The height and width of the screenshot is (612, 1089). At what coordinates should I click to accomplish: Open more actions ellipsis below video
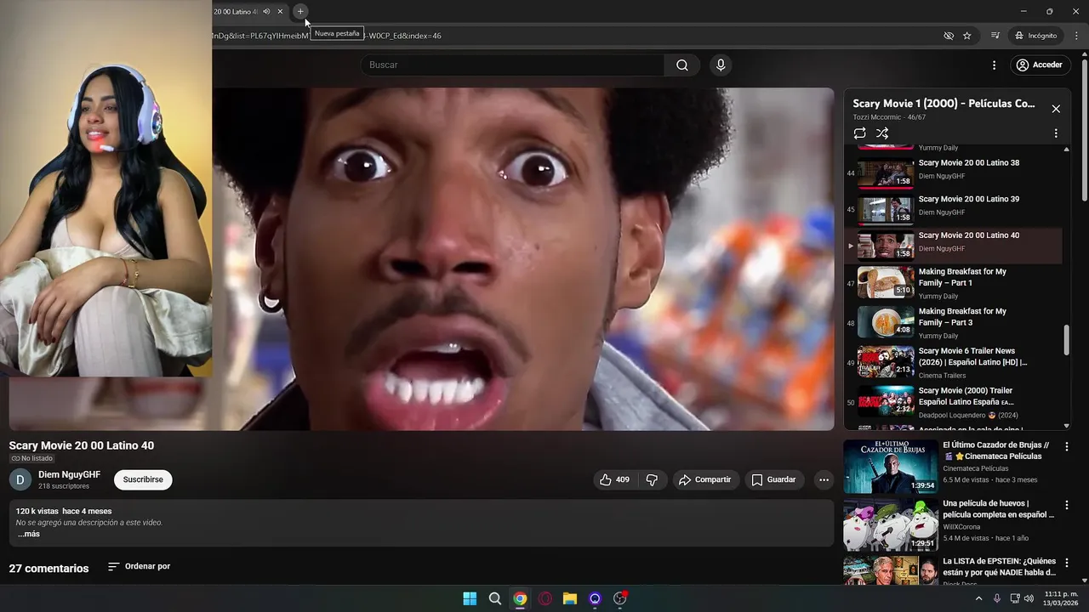(x=824, y=479)
